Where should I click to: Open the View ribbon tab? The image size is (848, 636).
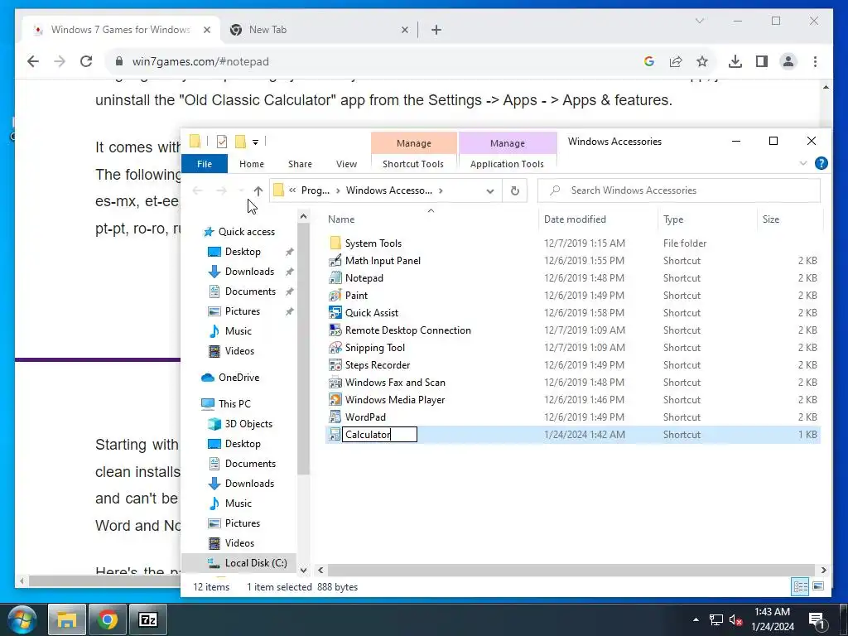coord(347,164)
